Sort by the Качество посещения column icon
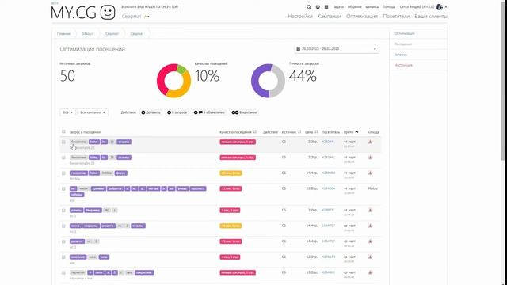This screenshot has width=507, height=285. click(255, 132)
